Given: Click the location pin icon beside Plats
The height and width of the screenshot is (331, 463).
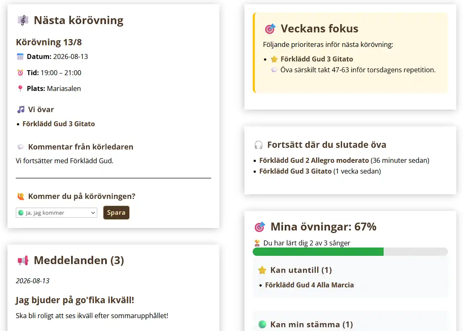Looking at the screenshot, I should click(x=20, y=88).
